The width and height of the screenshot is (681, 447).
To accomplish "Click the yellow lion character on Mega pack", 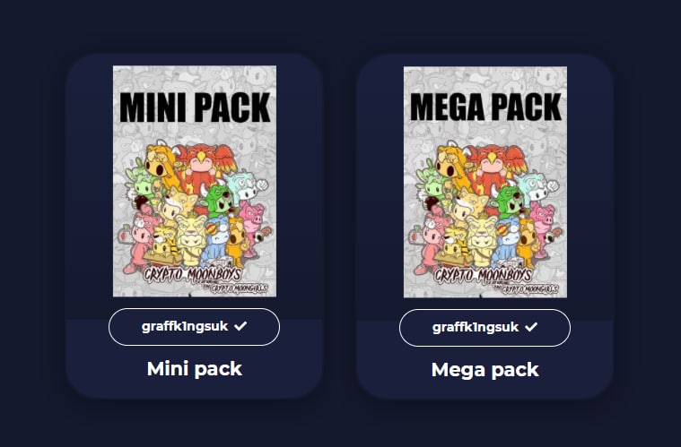I will (481, 241).
